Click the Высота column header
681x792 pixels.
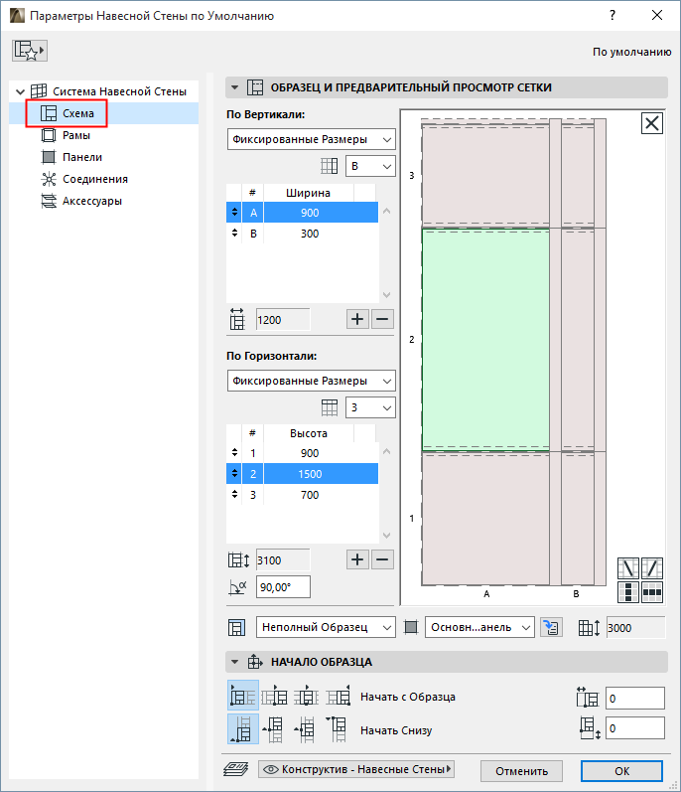coord(308,433)
